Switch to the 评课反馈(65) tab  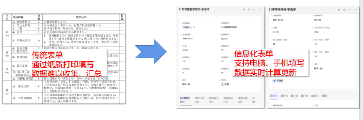pyautogui.click(x=243, y=100)
